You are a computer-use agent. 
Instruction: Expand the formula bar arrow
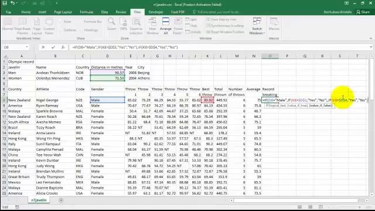click(371, 47)
